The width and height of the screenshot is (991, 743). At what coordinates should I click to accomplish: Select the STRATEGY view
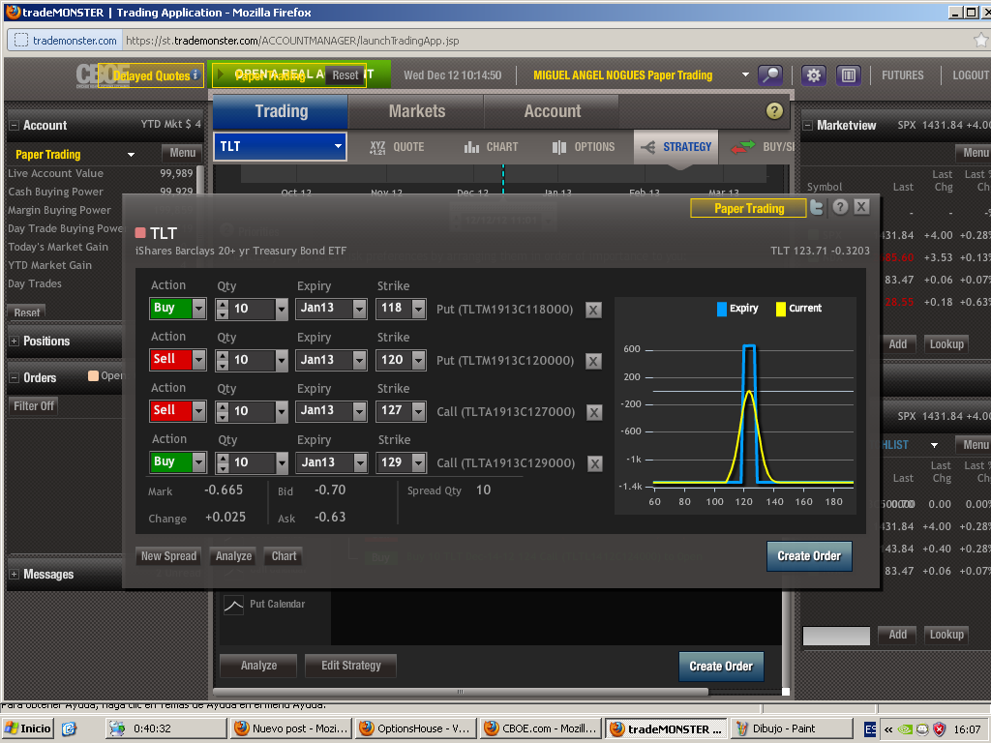[x=676, y=147]
